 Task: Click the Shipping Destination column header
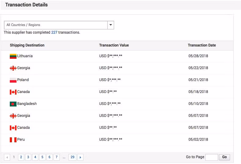coord(27,45)
